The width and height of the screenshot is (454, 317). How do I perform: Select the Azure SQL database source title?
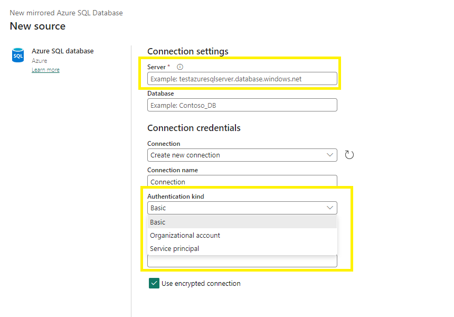63,51
